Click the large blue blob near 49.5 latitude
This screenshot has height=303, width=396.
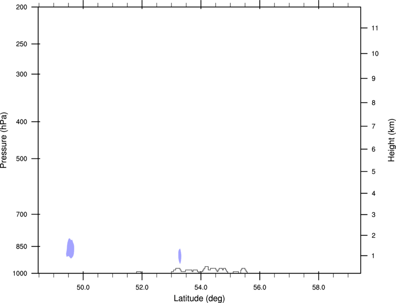(x=70, y=248)
